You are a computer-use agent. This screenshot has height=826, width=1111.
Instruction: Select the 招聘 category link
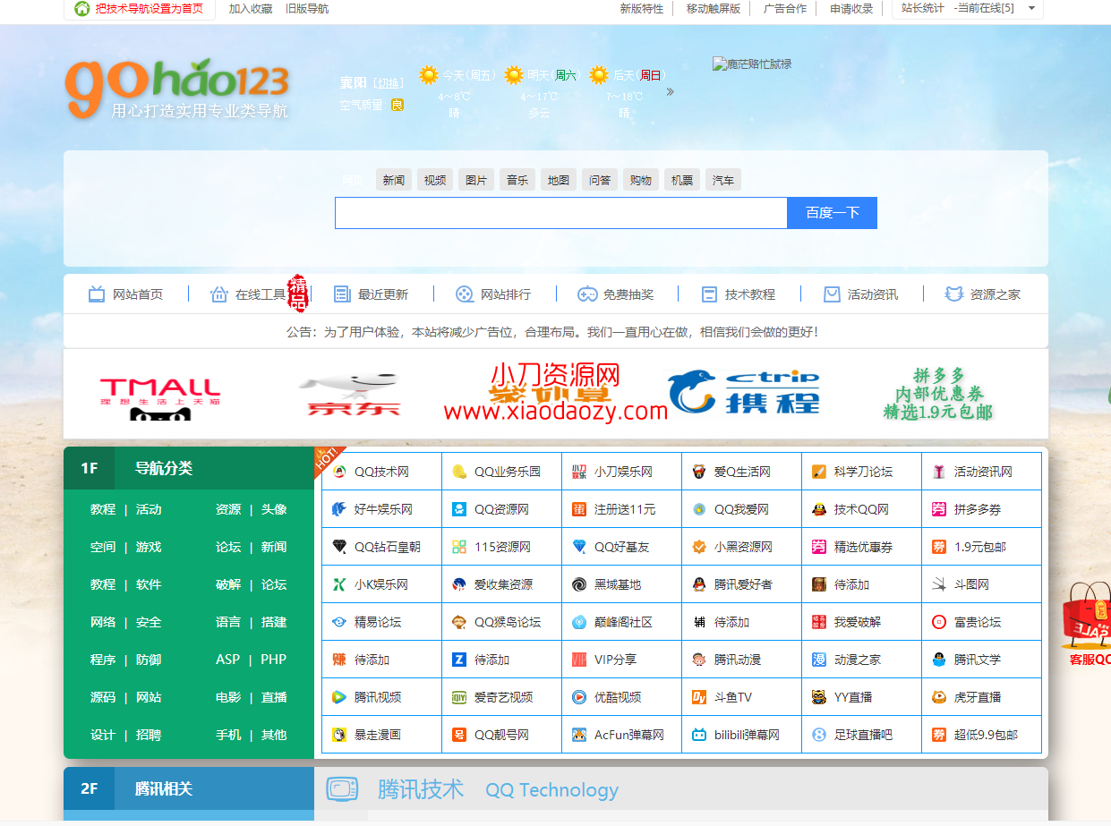149,735
